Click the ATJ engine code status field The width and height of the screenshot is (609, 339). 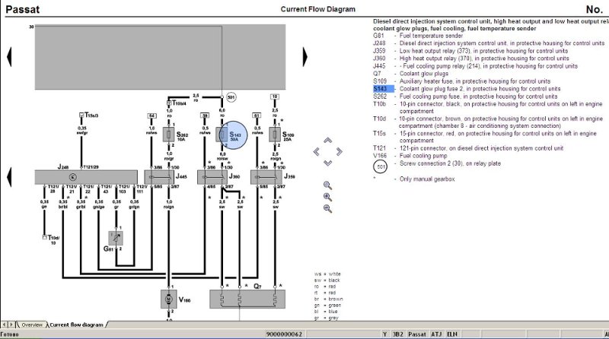click(x=436, y=334)
